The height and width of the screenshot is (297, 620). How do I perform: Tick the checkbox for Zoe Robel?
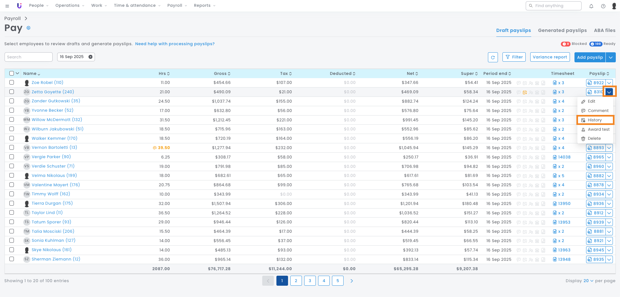point(12,83)
